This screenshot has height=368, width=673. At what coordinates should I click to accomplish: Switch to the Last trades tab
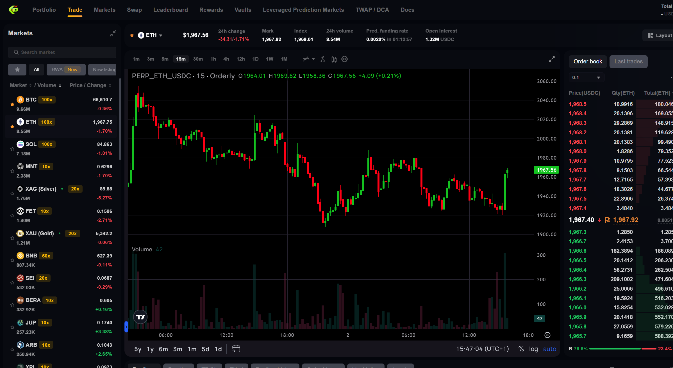(628, 61)
